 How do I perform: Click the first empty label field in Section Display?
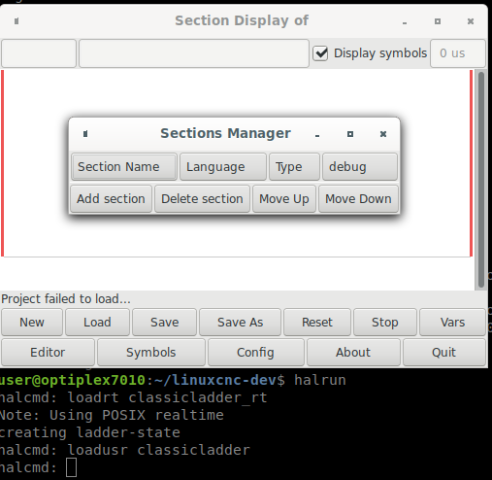(x=39, y=53)
